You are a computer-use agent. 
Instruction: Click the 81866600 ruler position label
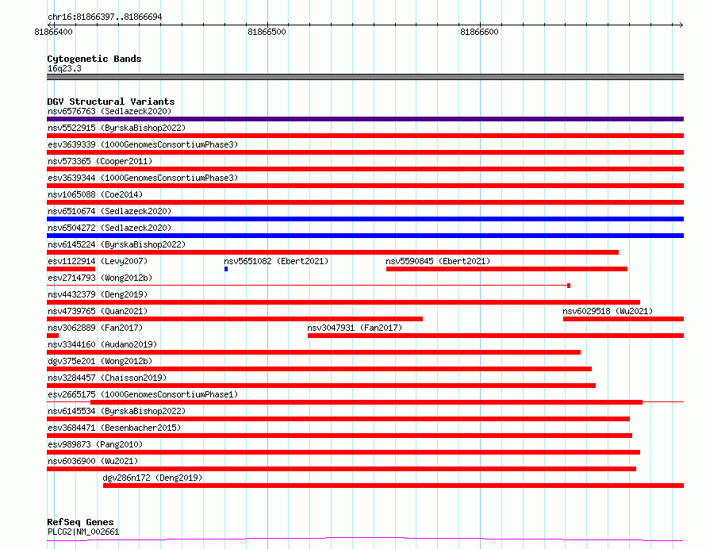[479, 32]
